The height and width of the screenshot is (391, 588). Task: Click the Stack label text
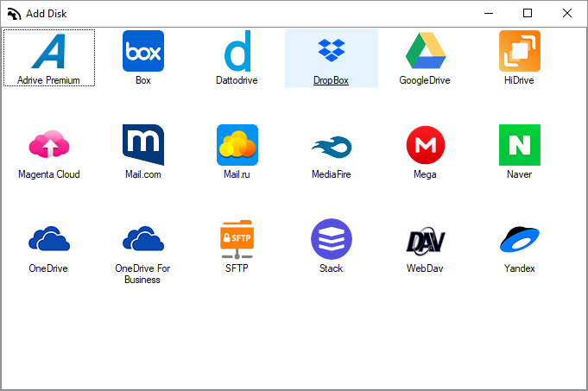click(331, 268)
